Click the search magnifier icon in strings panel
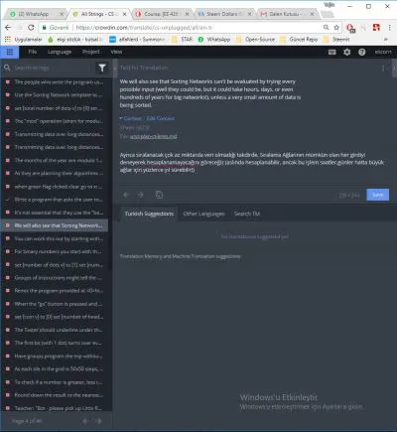The image size is (397, 432). click(x=7, y=68)
